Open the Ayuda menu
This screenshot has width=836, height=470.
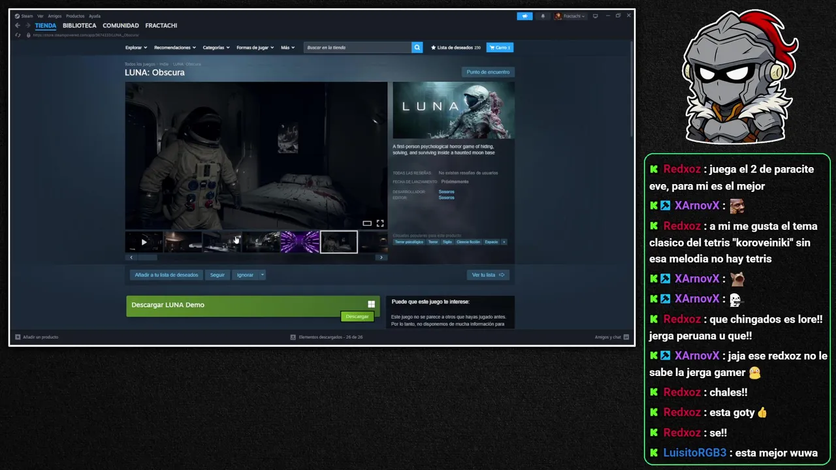tap(95, 16)
